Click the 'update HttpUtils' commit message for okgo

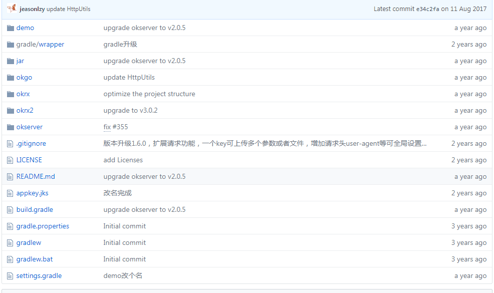click(128, 77)
